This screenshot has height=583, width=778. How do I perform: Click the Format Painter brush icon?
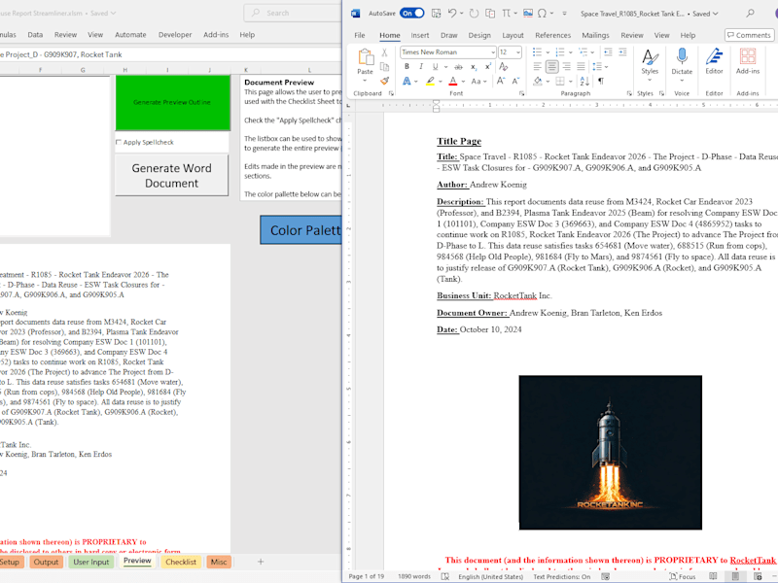384,81
